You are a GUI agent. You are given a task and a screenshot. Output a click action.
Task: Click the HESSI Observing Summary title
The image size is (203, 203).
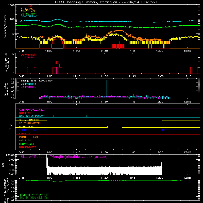107,2
